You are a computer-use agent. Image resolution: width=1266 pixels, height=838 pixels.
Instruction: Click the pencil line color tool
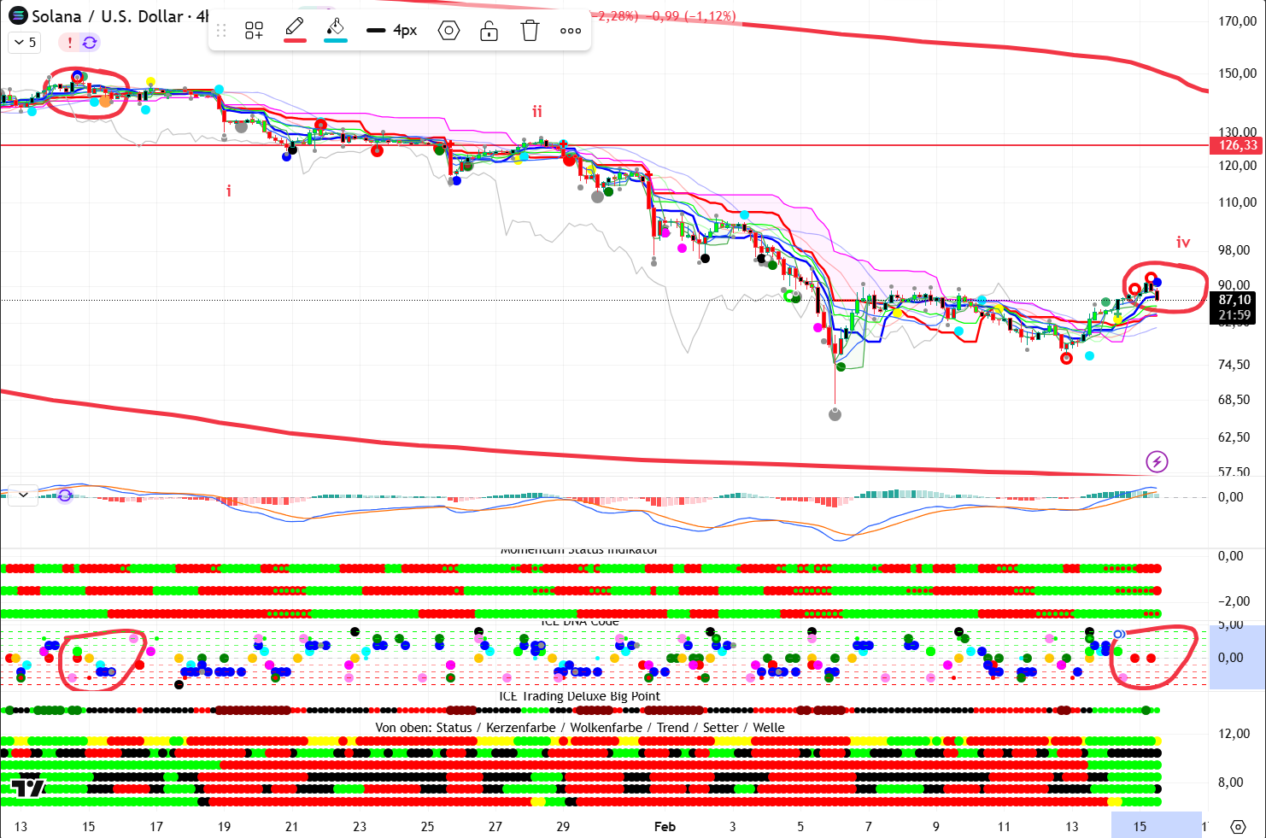click(295, 27)
